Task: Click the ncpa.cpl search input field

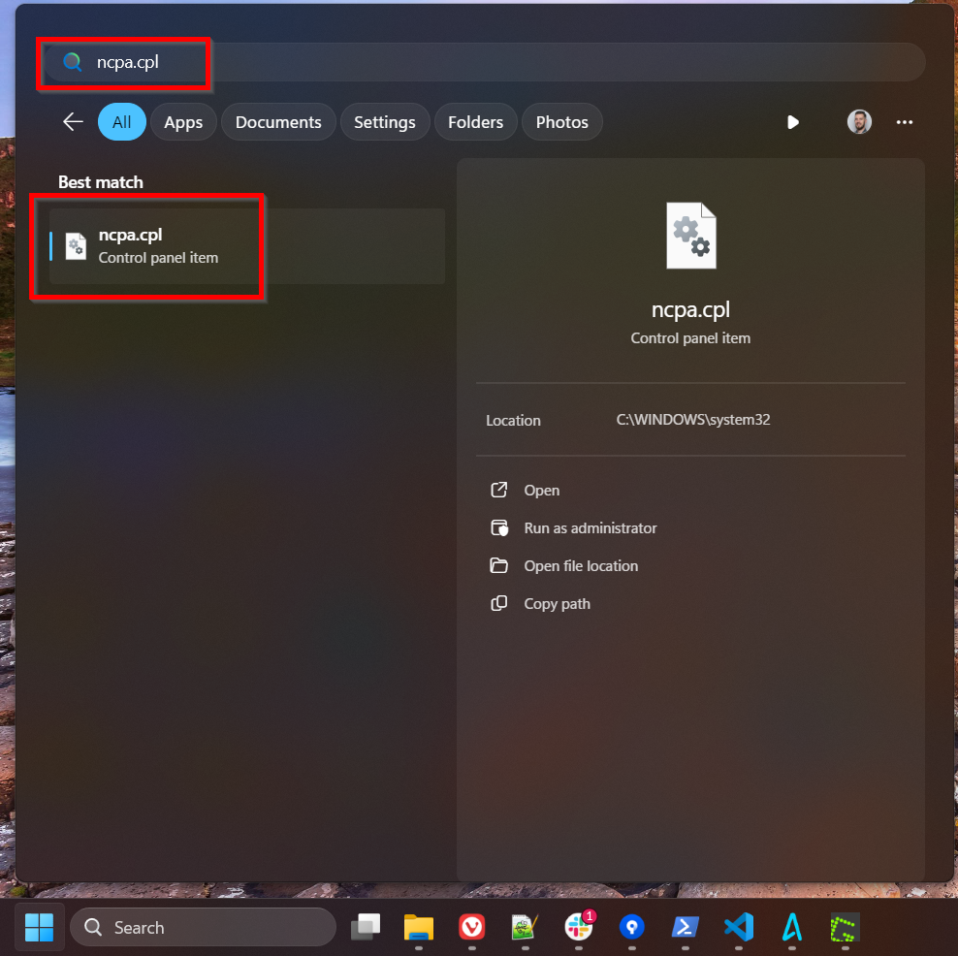Action: [485, 62]
